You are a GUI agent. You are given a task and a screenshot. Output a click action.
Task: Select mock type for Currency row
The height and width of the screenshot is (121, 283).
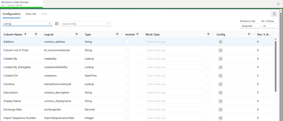click(178, 84)
